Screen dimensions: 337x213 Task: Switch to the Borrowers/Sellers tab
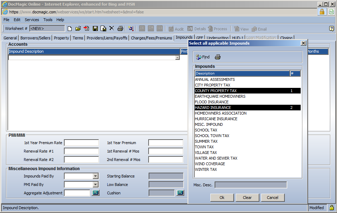35,38
